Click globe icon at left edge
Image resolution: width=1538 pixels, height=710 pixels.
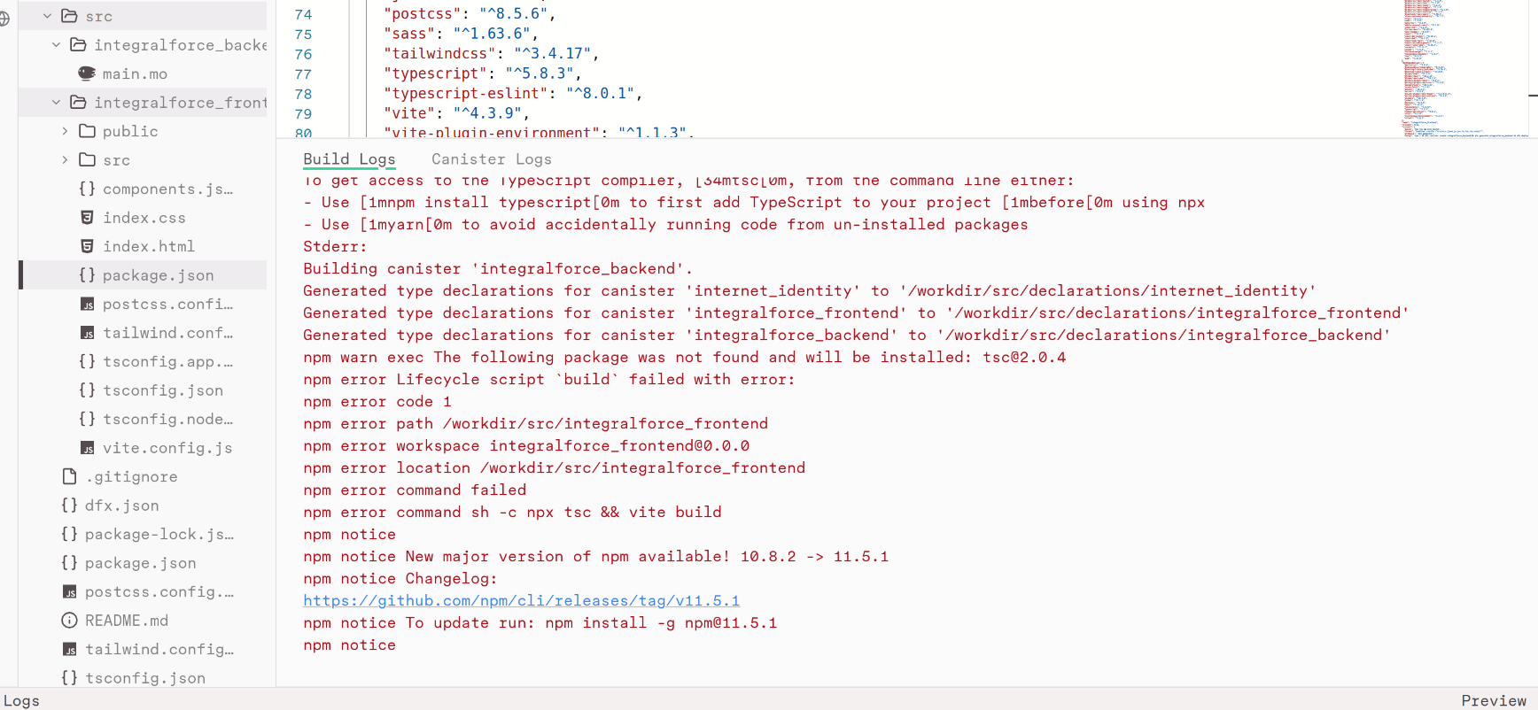[x=4, y=19]
